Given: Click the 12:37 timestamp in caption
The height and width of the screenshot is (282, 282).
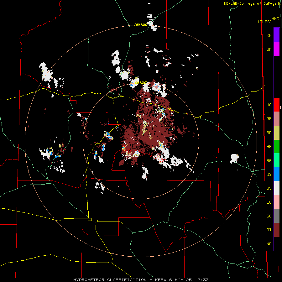Looking at the screenshot, I should pos(202,280).
